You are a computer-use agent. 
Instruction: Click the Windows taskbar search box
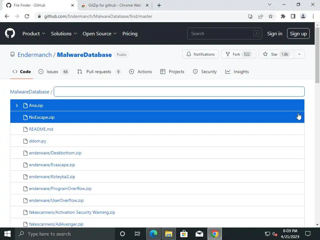tap(65, 234)
